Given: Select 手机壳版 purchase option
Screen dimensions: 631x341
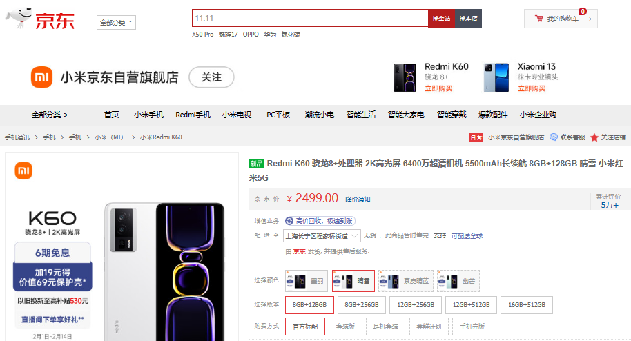Looking at the screenshot, I should click(x=472, y=327).
